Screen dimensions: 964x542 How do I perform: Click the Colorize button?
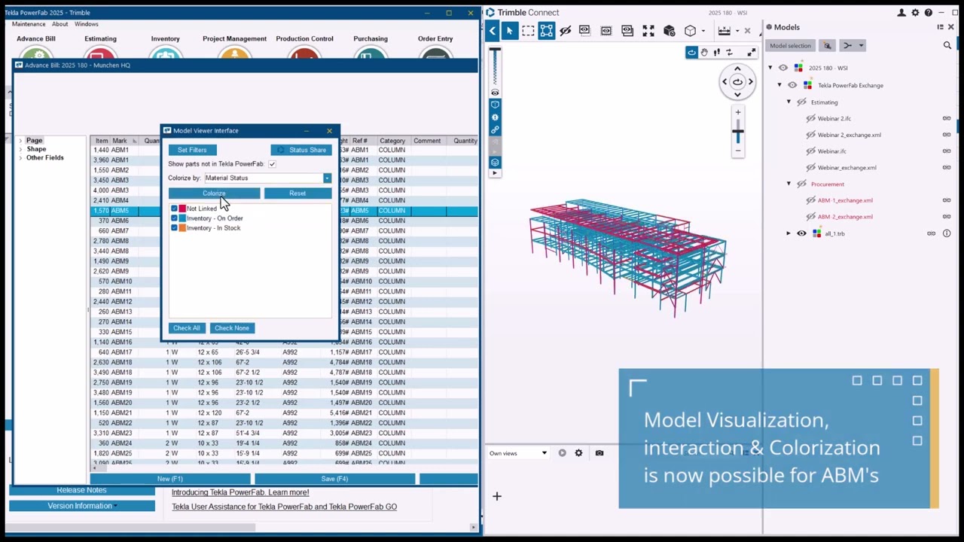click(214, 193)
